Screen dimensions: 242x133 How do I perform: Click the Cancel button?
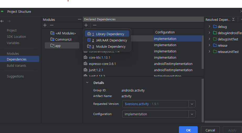coord(210,130)
